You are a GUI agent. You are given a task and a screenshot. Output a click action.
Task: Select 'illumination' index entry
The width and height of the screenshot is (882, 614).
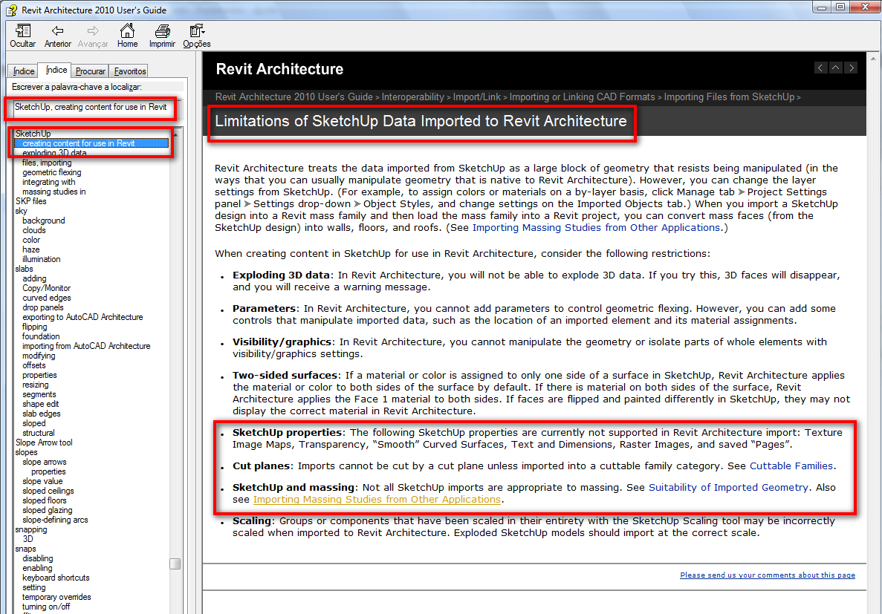pyautogui.click(x=42, y=259)
